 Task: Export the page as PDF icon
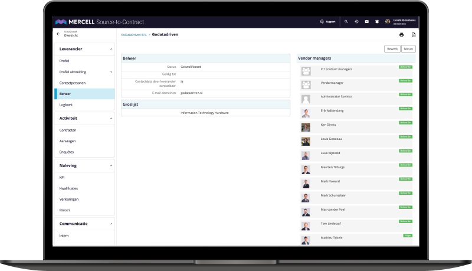click(414, 35)
